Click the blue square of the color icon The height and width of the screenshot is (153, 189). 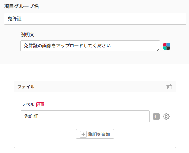point(168,45)
